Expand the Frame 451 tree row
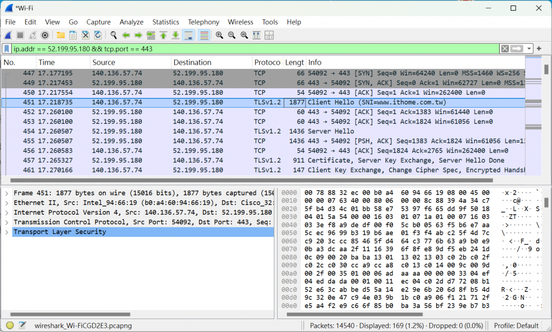Viewport: 552px width, 332px height. tap(6, 193)
